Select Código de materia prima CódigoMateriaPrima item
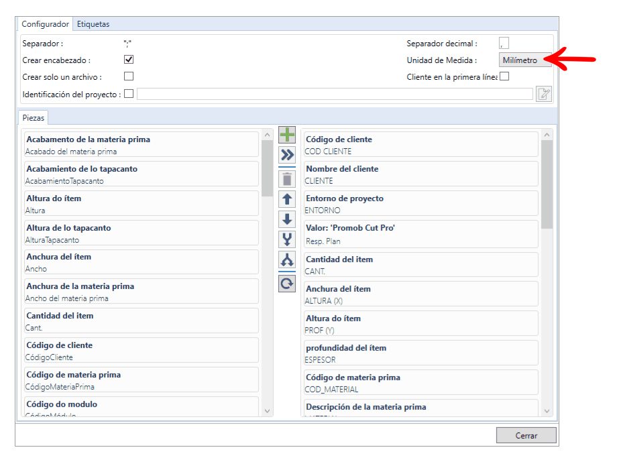The width and height of the screenshot is (619, 466). (142, 380)
